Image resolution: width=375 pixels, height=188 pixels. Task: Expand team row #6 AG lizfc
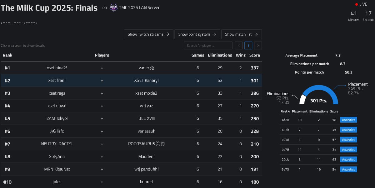point(131,131)
